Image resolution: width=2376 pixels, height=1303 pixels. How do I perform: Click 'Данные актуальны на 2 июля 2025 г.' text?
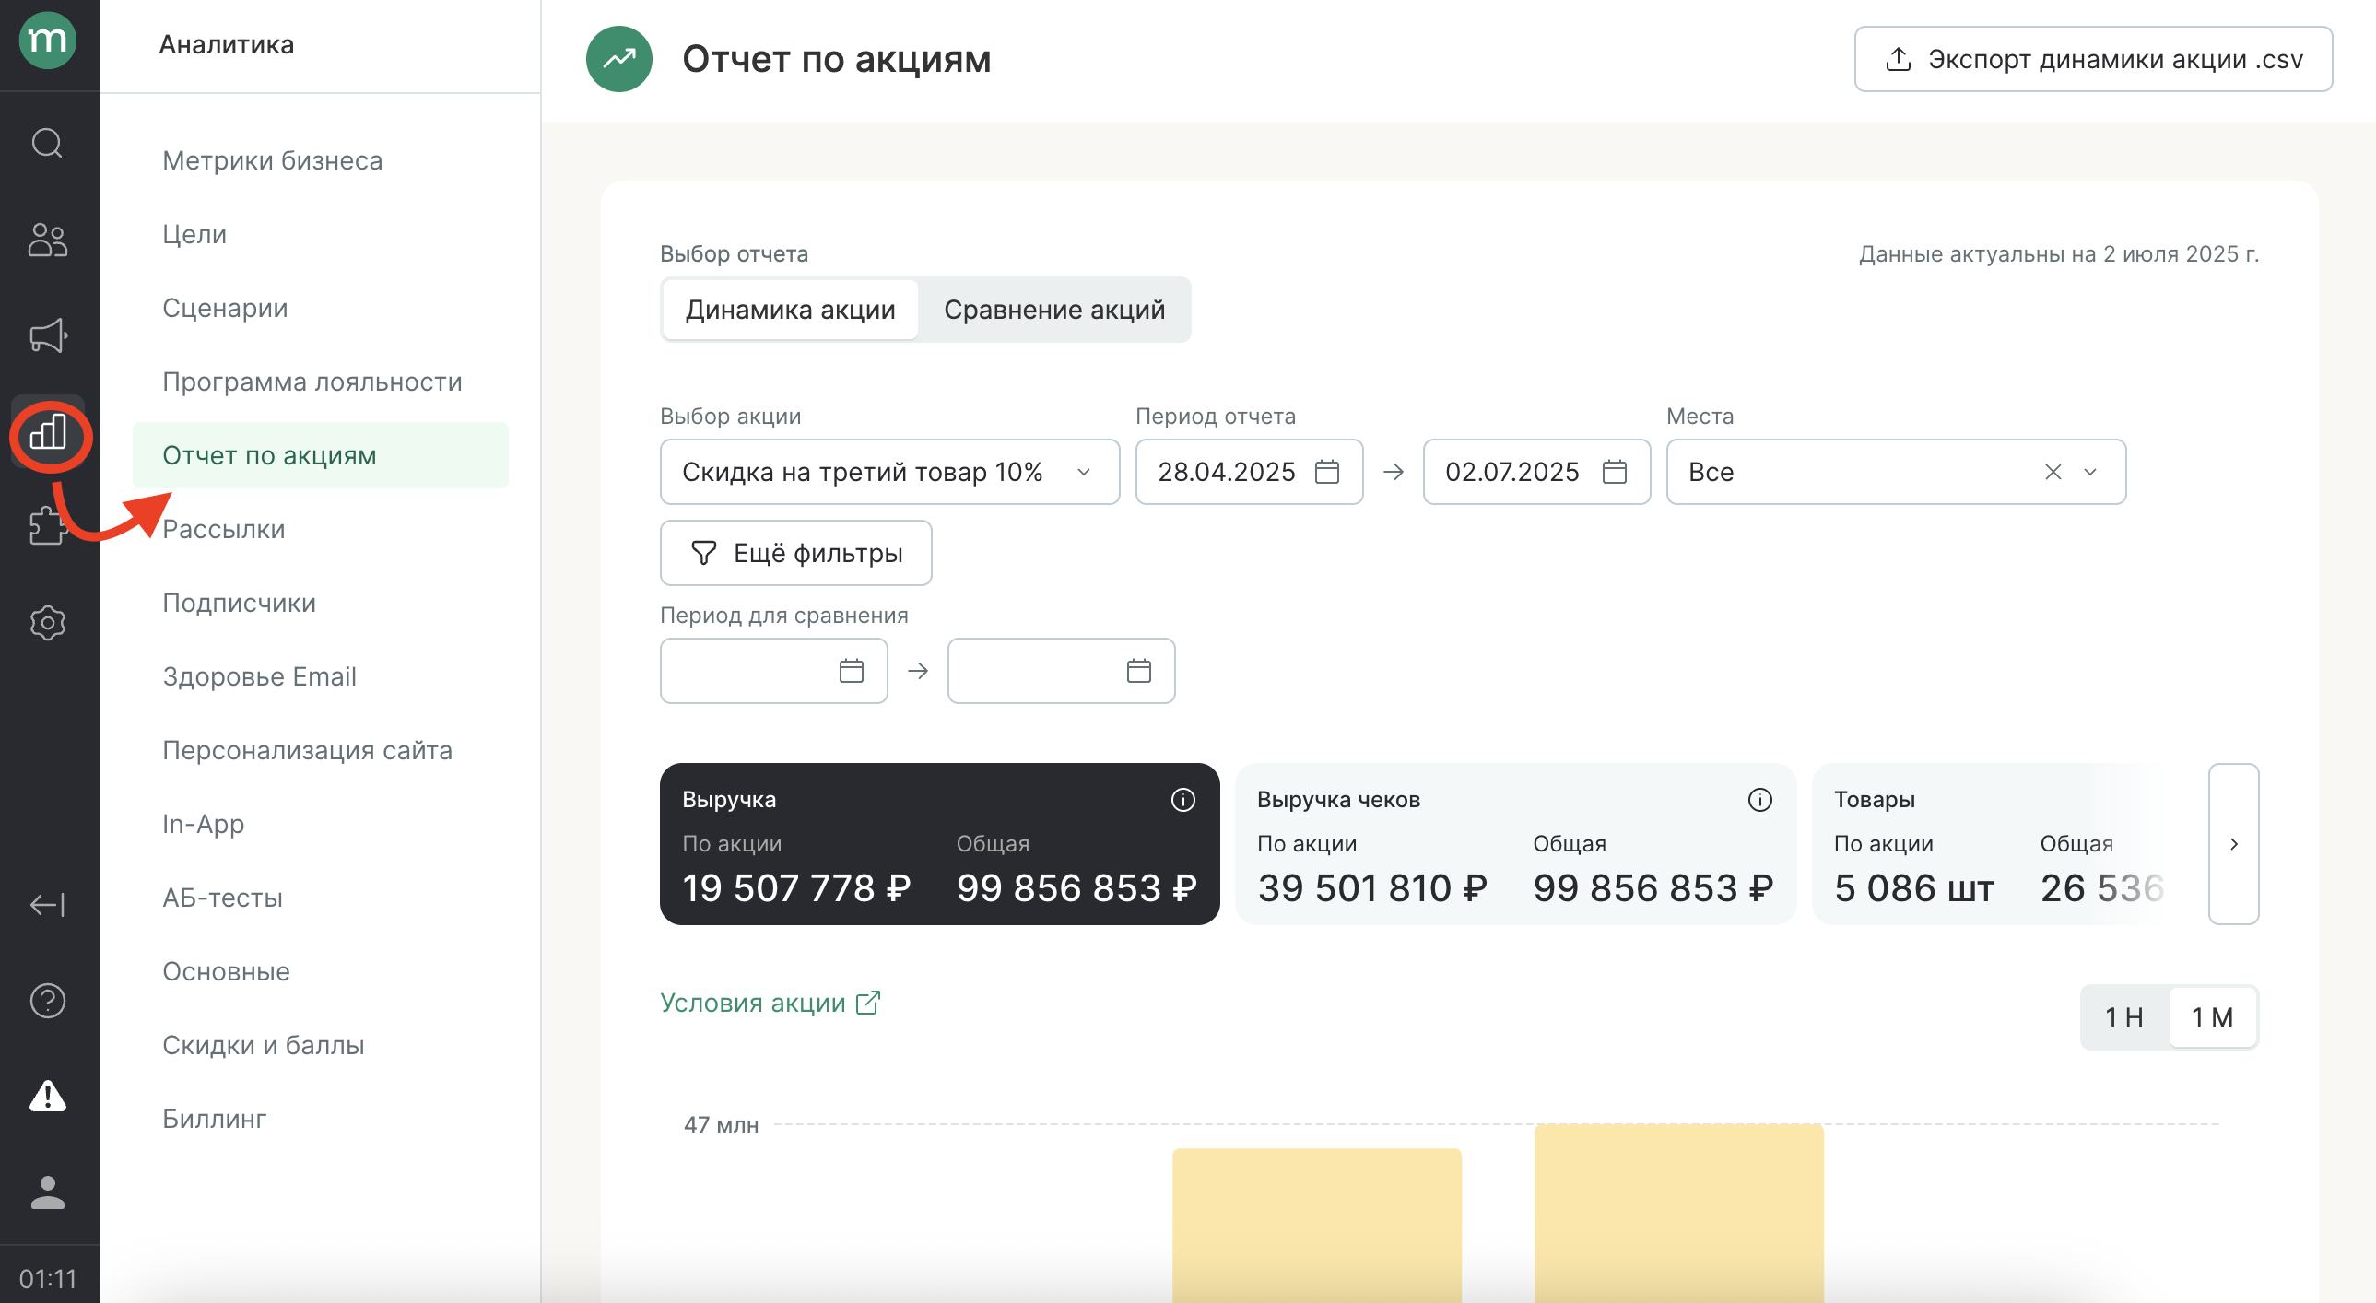pyautogui.click(x=2059, y=253)
